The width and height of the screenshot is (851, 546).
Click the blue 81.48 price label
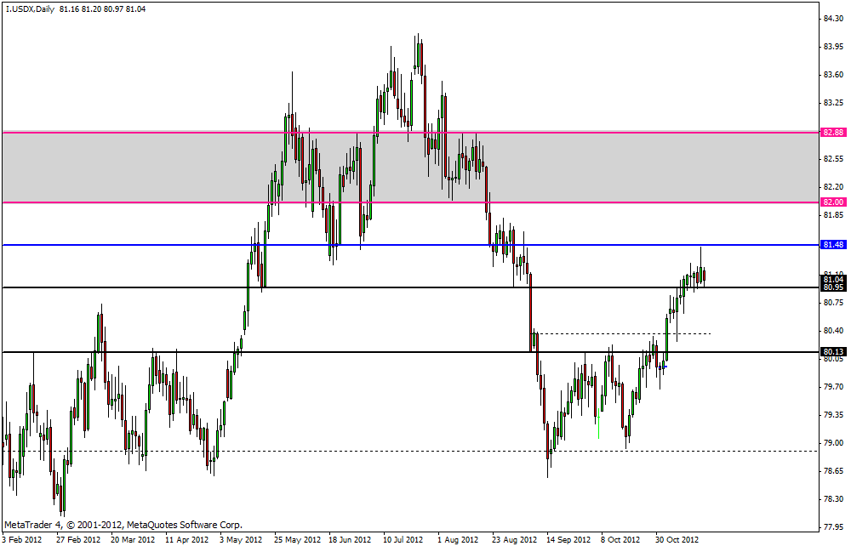click(833, 245)
